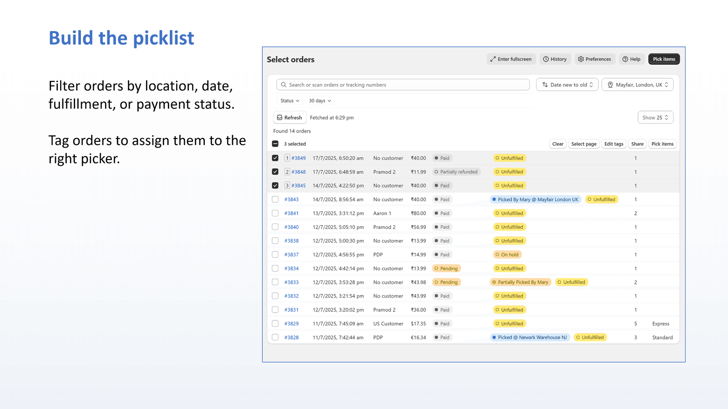Check order #3841 checkbox

(275, 213)
